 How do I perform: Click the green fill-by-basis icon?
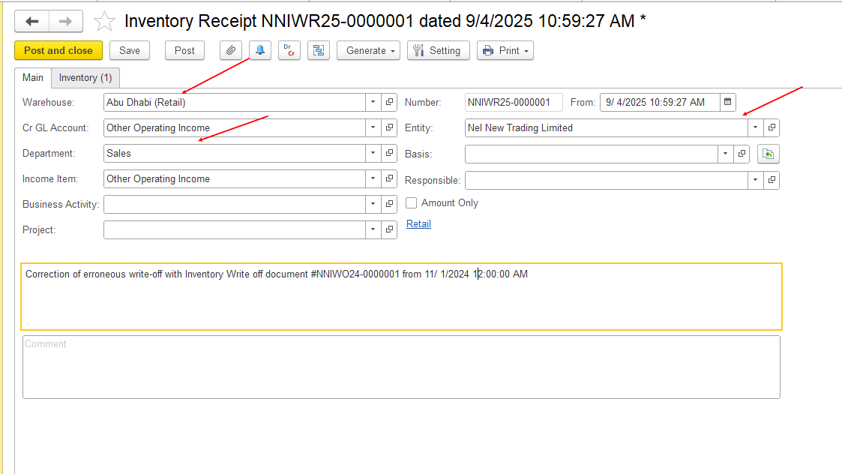768,154
